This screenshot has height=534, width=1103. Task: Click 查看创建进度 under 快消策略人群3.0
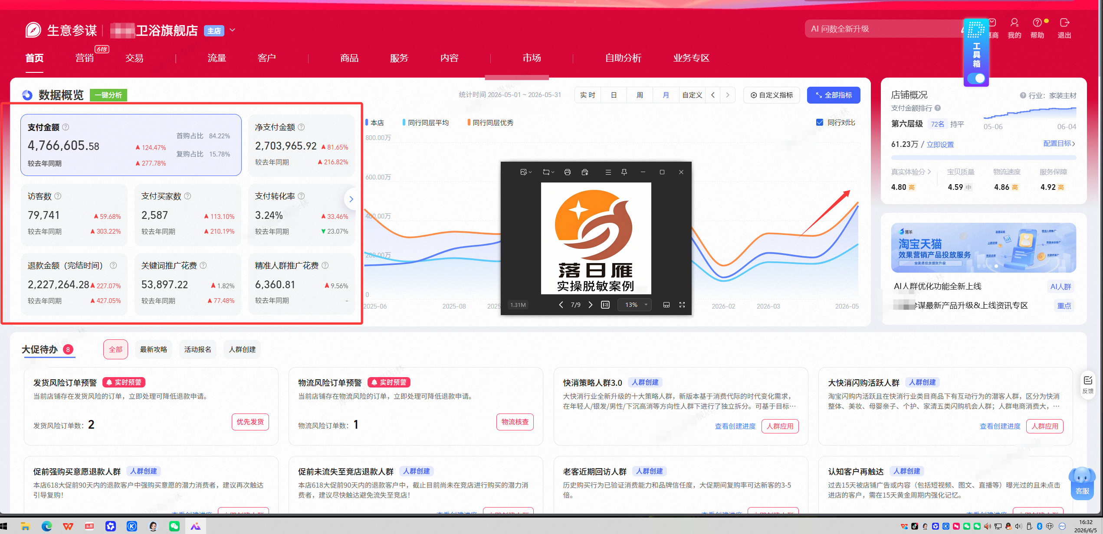tap(735, 426)
